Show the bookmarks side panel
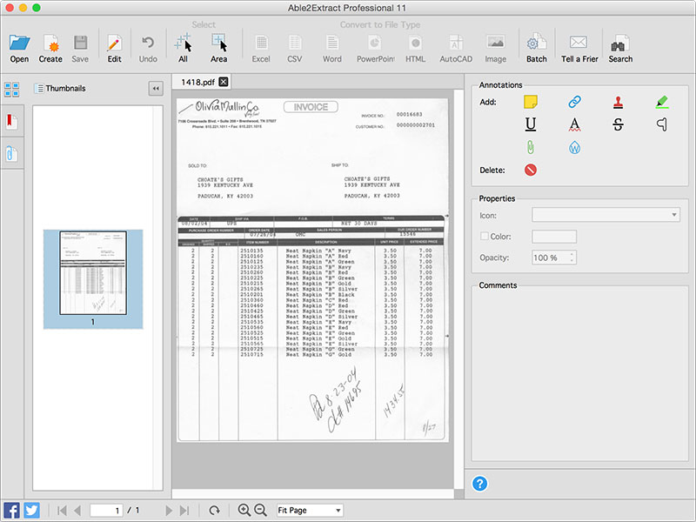Viewport: 696px width, 522px height. [x=11, y=121]
